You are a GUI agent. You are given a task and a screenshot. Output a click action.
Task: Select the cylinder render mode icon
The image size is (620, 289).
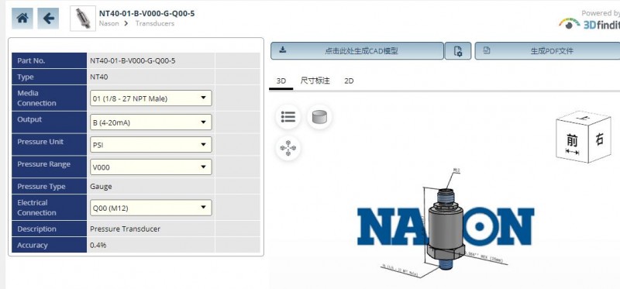(x=319, y=117)
